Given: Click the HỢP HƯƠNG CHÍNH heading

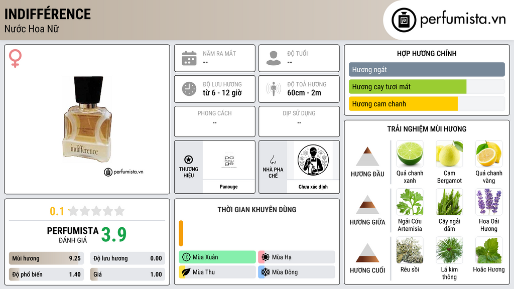Looking at the screenshot, I should coord(427,53).
